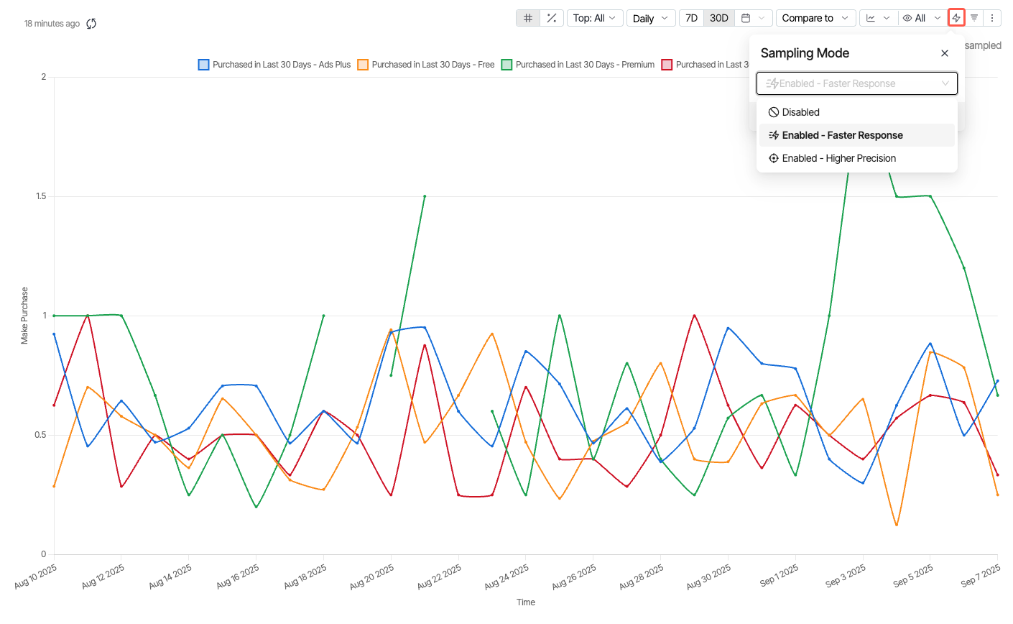Open the Daily granularity dropdown

pos(650,18)
